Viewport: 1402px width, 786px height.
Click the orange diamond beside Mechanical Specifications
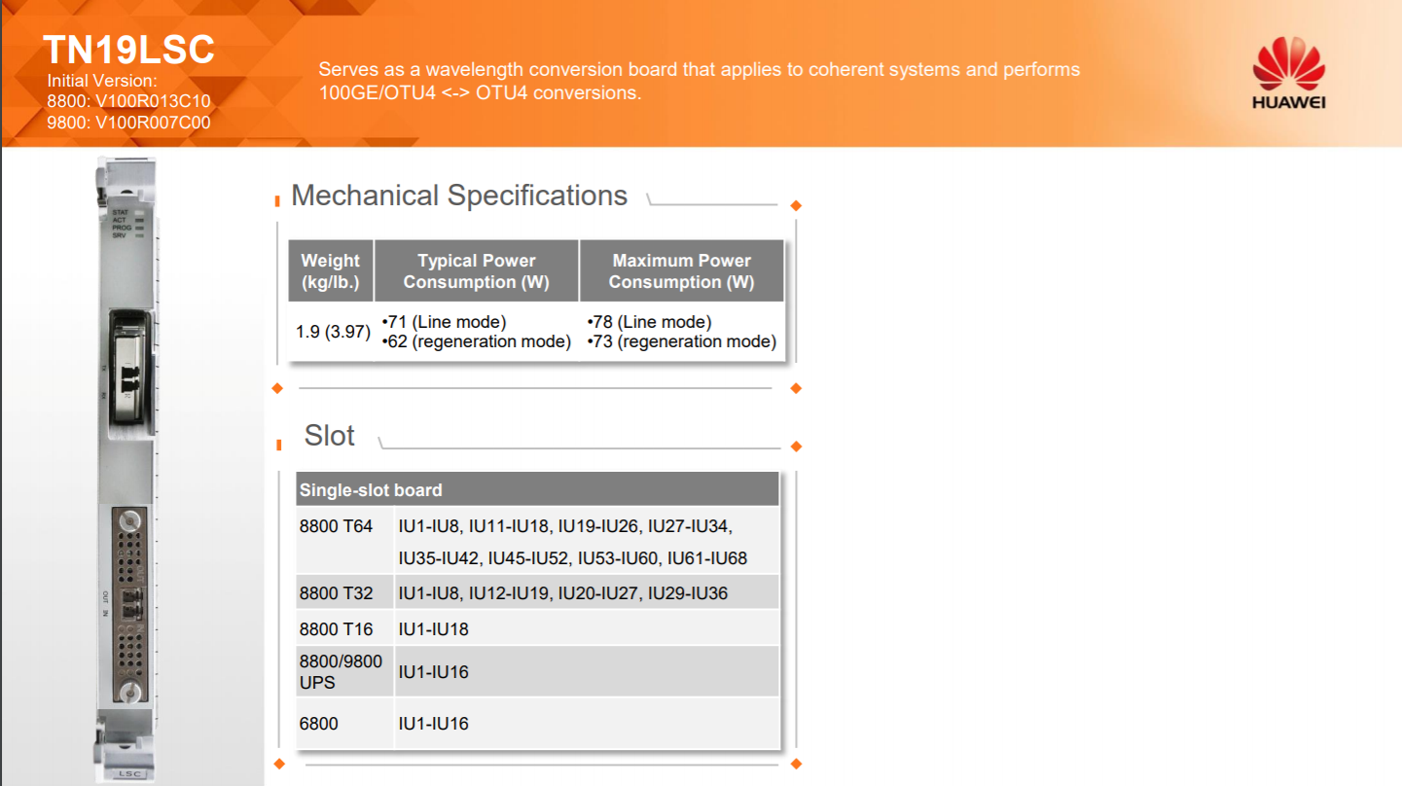[x=796, y=205]
